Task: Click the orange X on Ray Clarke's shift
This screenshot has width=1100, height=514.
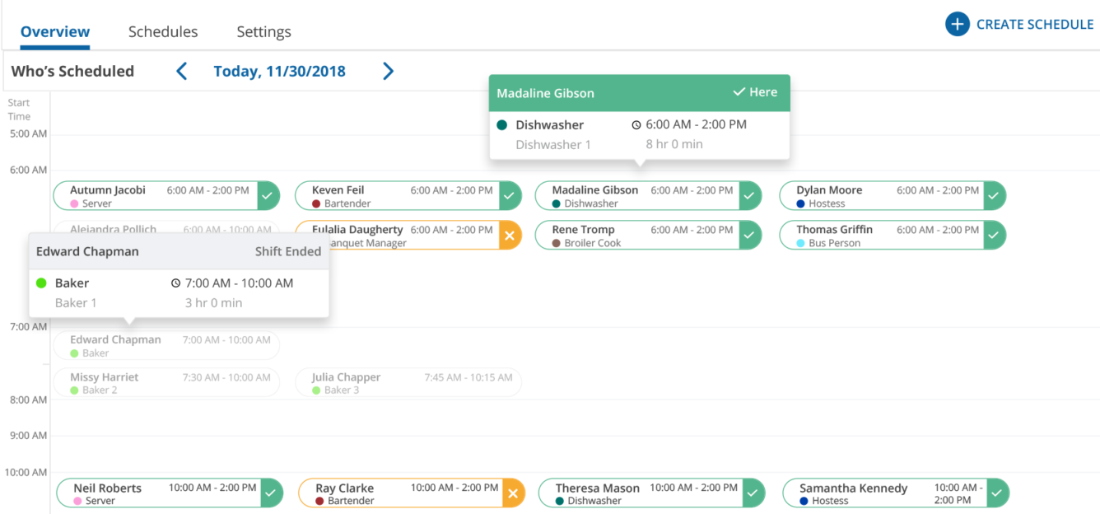Action: tap(513, 493)
